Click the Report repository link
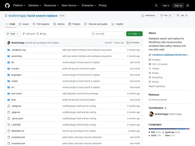 (157, 86)
